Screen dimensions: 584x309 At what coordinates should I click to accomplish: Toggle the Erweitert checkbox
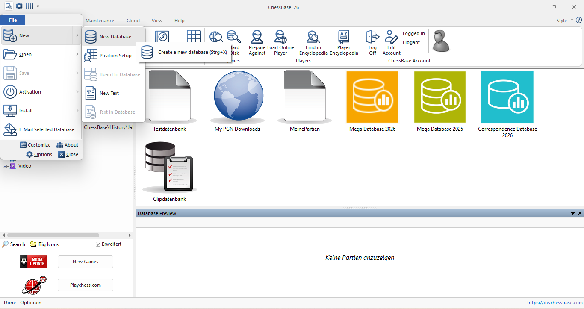[98, 244]
